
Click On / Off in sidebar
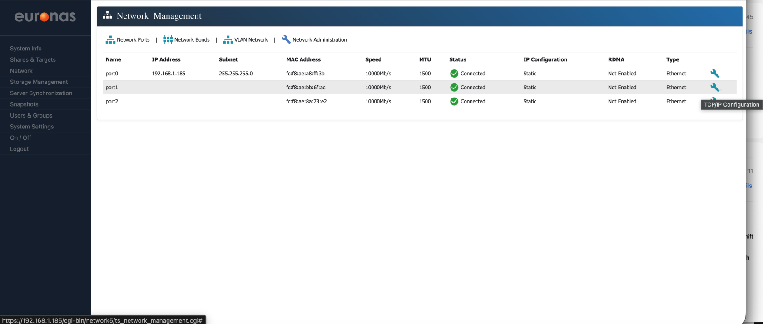tap(20, 138)
